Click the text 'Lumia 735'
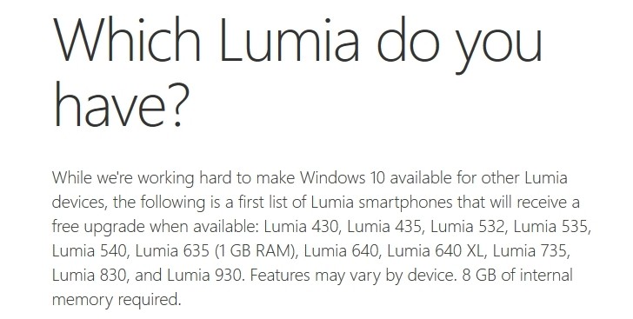 point(530,251)
